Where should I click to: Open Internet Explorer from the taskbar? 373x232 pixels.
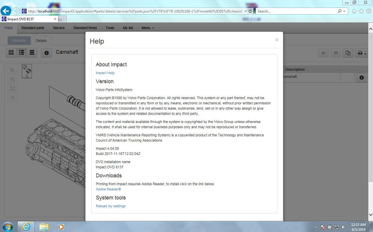point(26,227)
